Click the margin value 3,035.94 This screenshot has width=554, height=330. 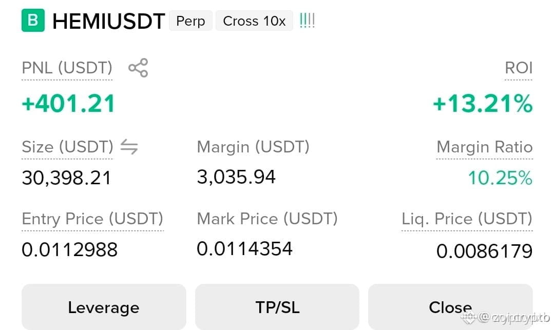236,177
